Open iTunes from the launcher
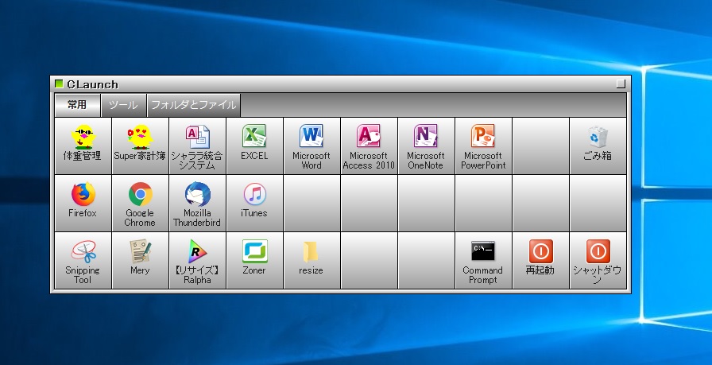Image resolution: width=712 pixels, height=365 pixels. click(x=254, y=202)
